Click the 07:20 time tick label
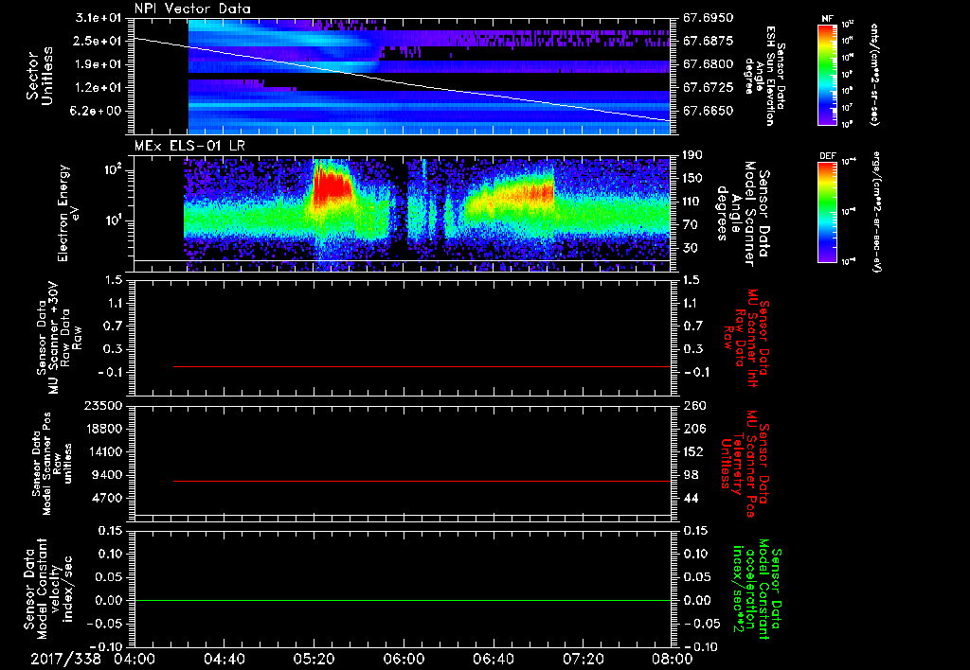Image resolution: width=970 pixels, height=670 pixels. [583, 659]
